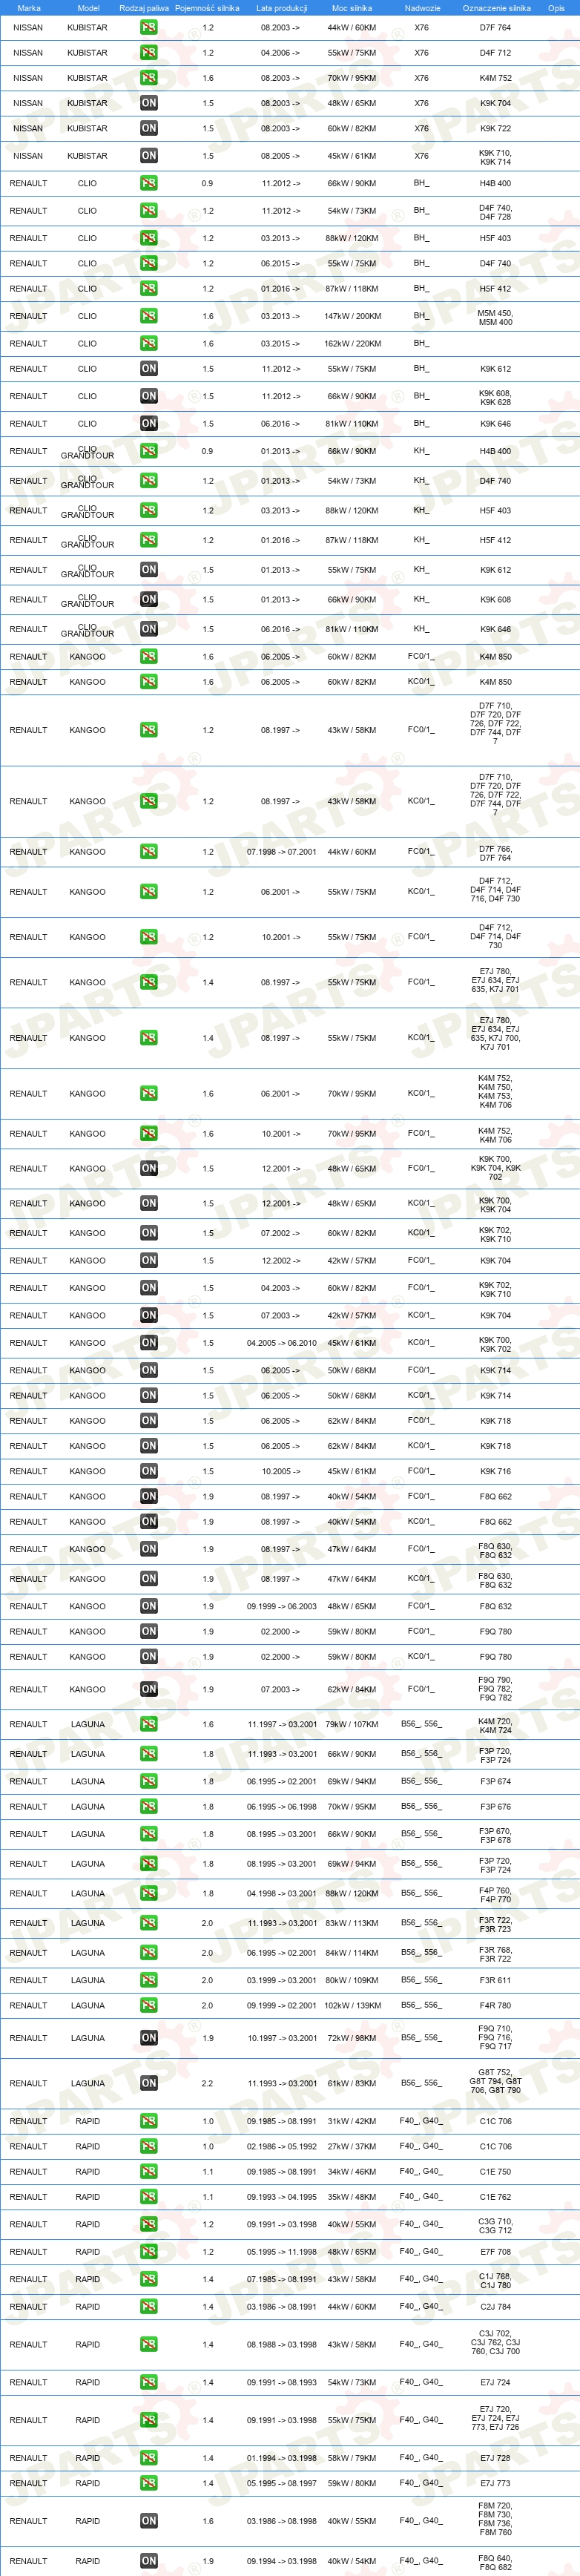Select the 35kW / 48KM power cell
The height and width of the screenshot is (2576, 580).
[x=352, y=2197]
